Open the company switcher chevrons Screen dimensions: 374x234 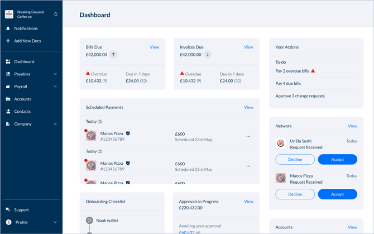[x=56, y=15]
